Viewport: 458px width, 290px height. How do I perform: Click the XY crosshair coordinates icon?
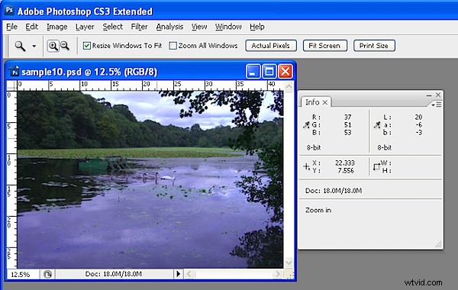tap(306, 167)
